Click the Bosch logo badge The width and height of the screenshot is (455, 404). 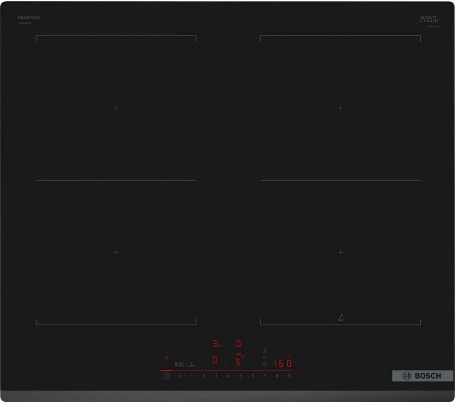(422, 376)
